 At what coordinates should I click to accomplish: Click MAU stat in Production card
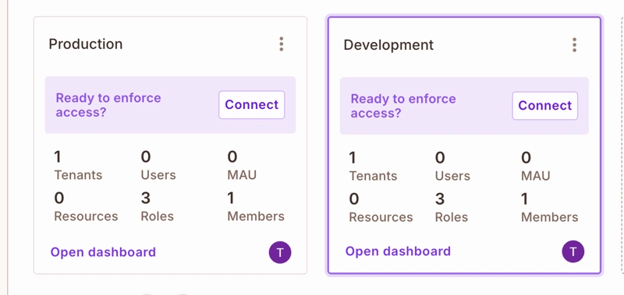coord(242,165)
